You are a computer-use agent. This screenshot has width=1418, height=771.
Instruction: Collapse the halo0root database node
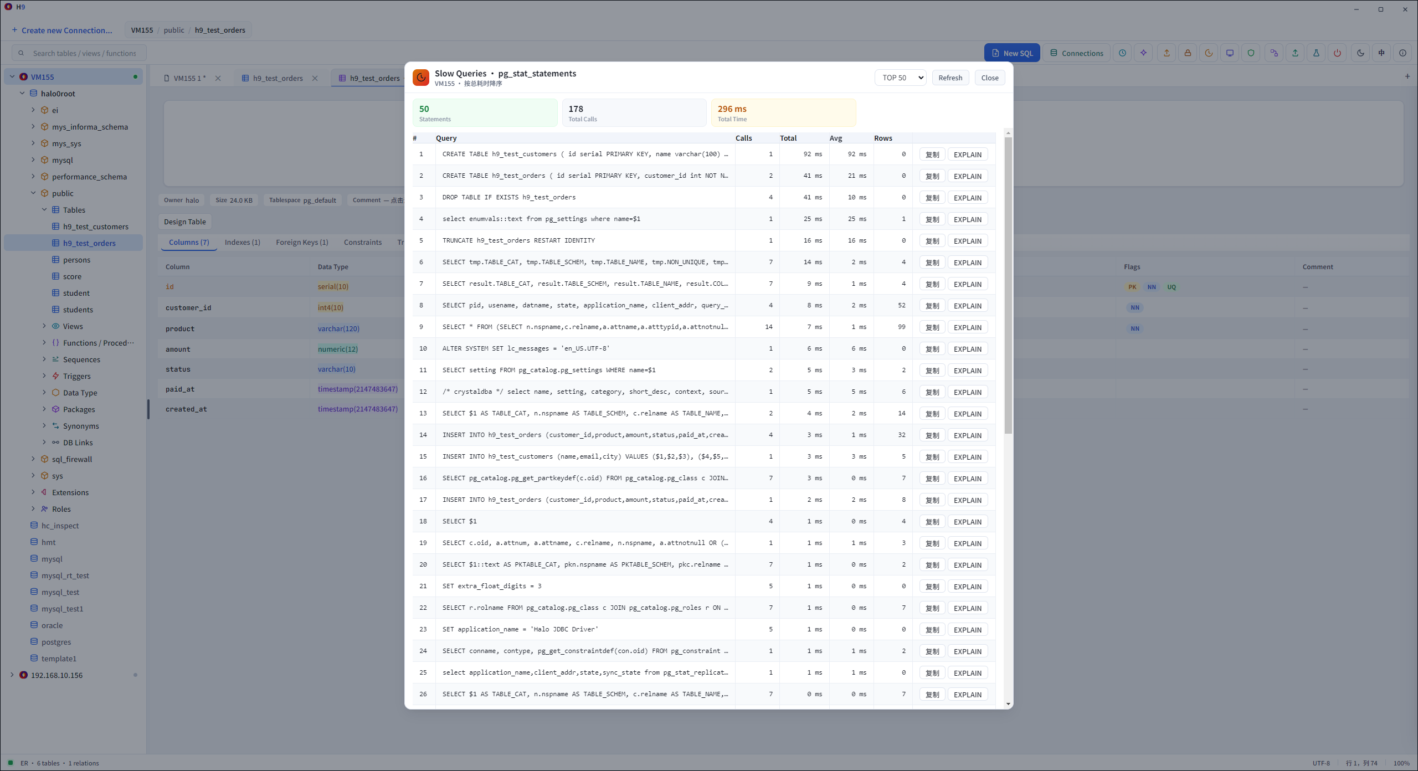[x=22, y=94]
